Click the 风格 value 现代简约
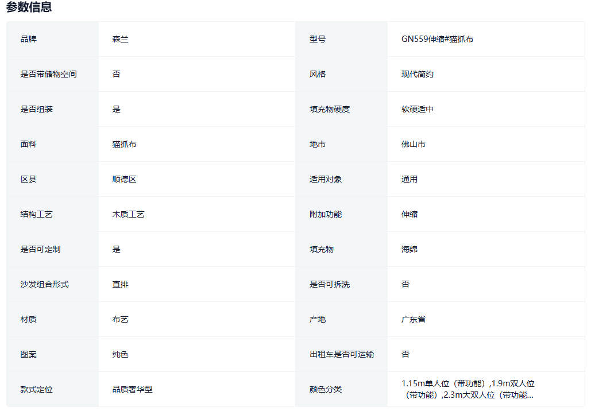Screen dimensions: 591x411 pyautogui.click(x=417, y=74)
